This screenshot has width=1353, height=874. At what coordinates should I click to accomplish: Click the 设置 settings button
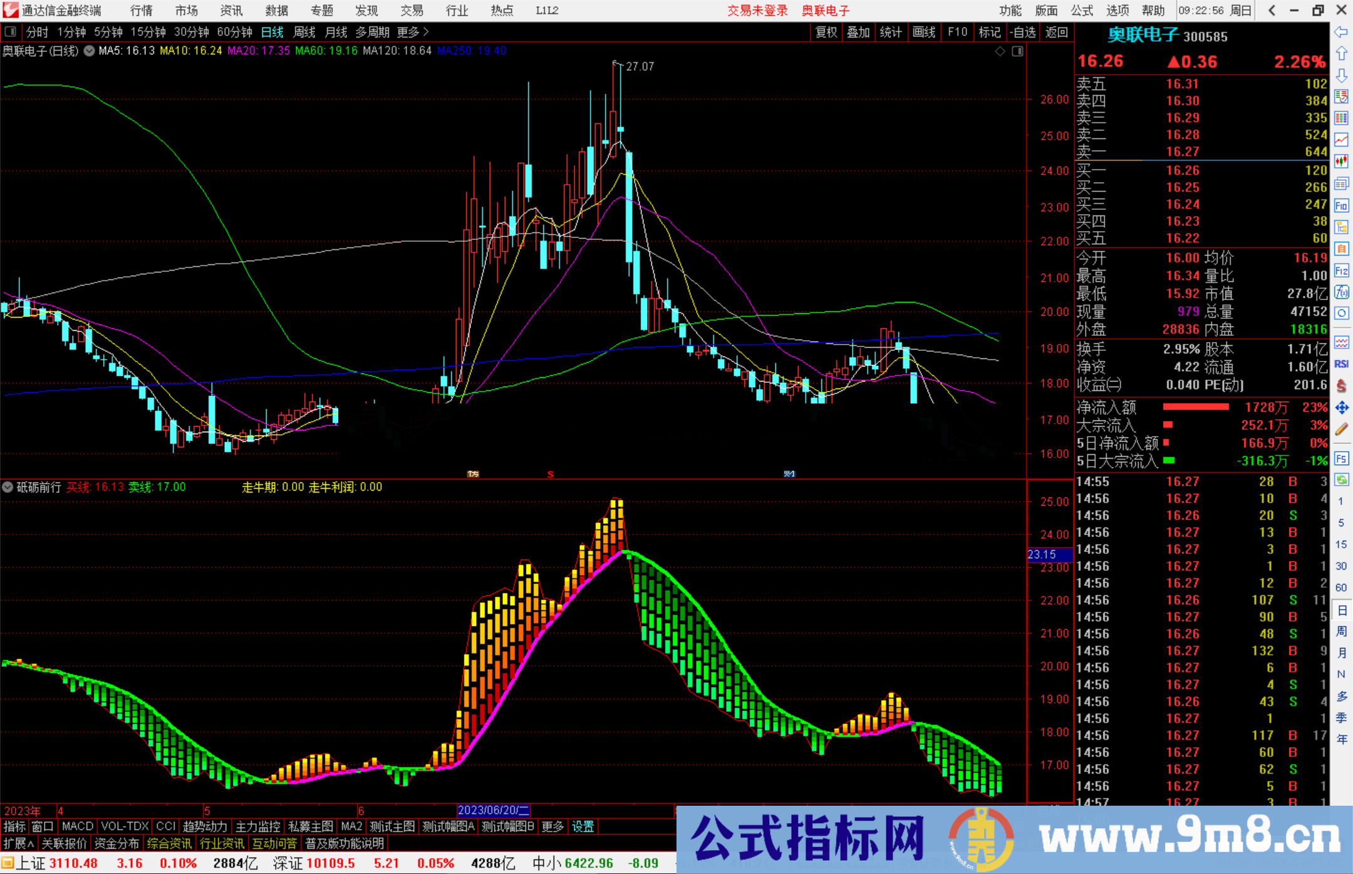(x=583, y=826)
